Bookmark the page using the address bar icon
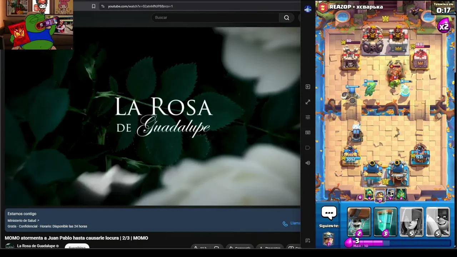Image resolution: width=457 pixels, height=257 pixels. 94,6
